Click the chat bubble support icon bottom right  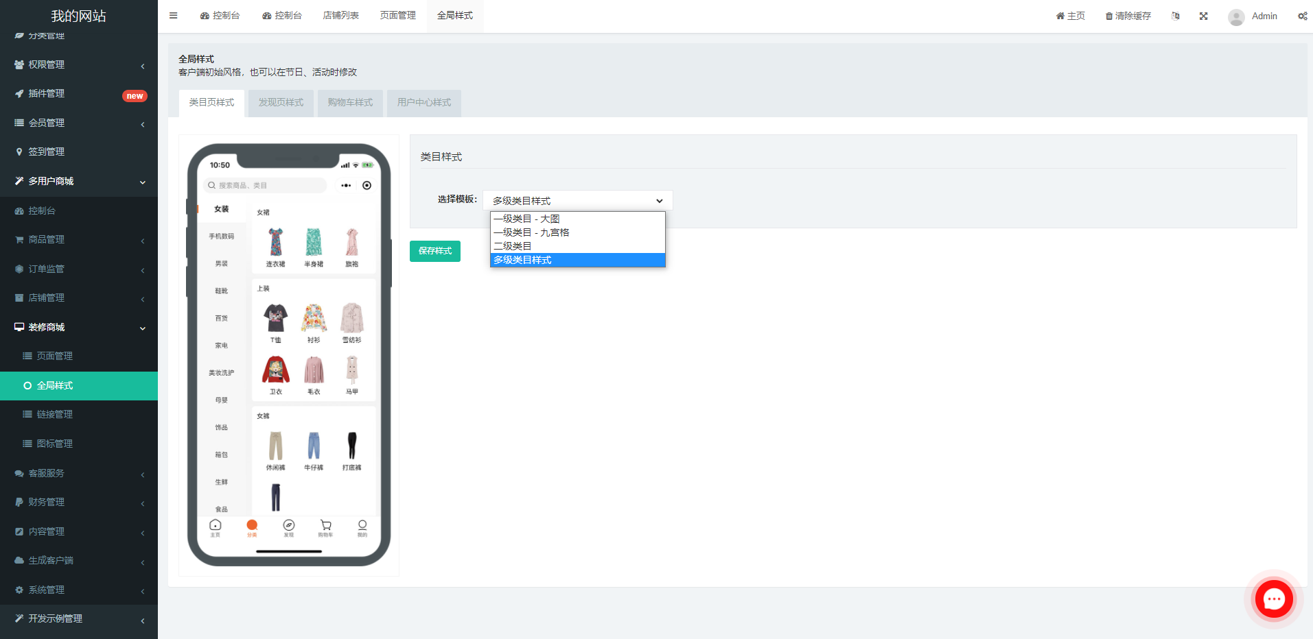point(1273,599)
